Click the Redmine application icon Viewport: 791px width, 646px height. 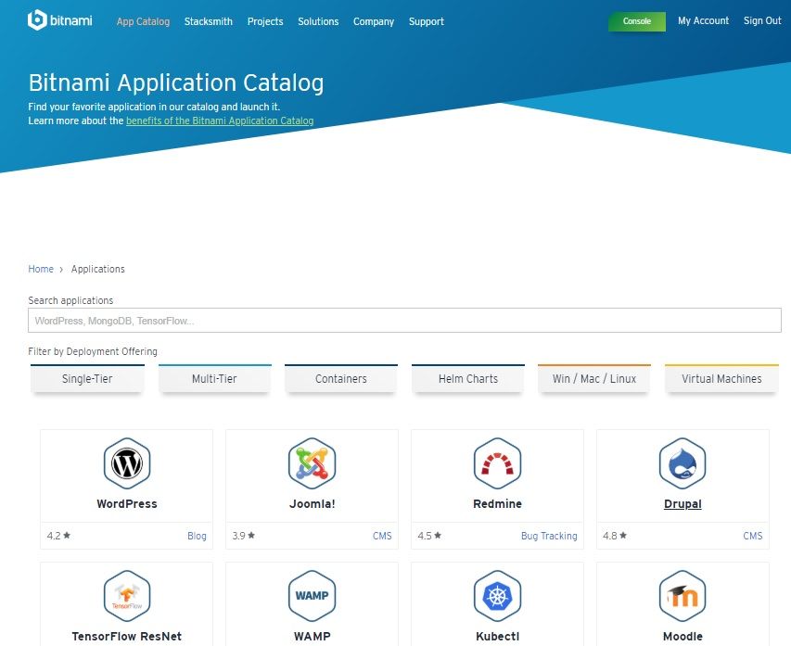click(x=497, y=462)
